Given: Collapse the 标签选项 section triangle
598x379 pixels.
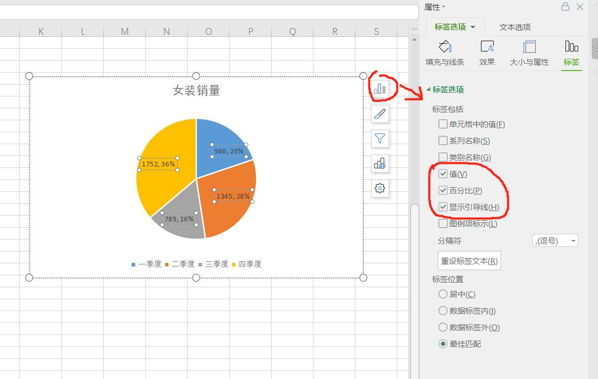Looking at the screenshot, I should (x=429, y=89).
